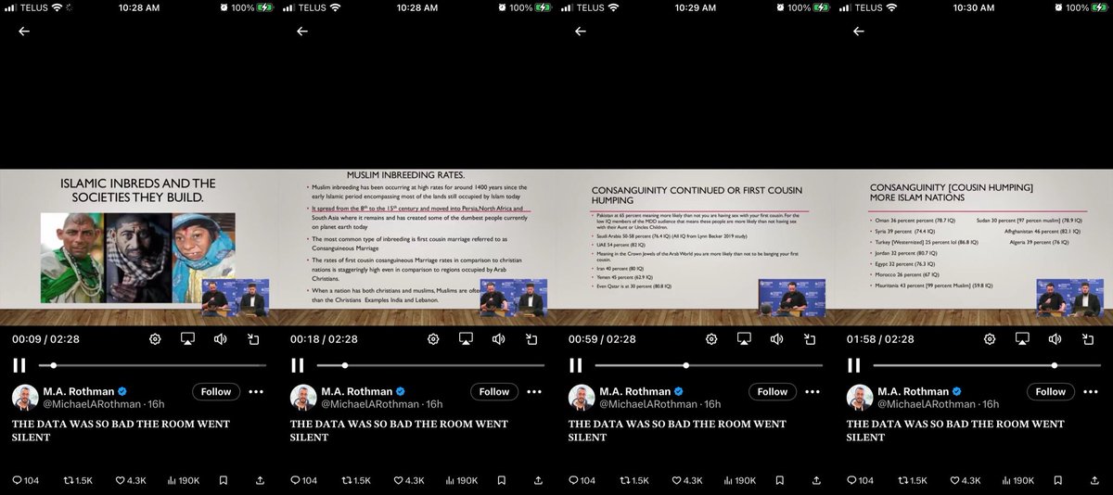
Task: Share the post in the 00:09 screenshot
Action: [259, 480]
